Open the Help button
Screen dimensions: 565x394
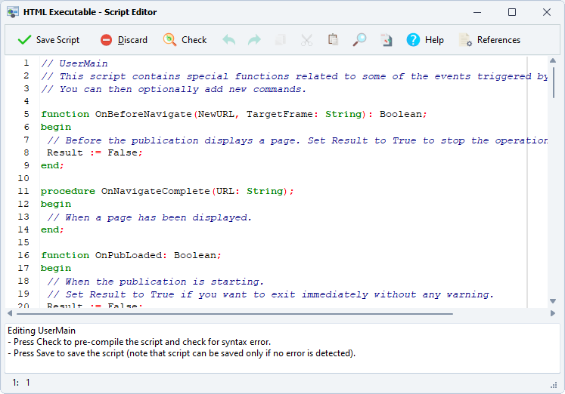[425, 40]
